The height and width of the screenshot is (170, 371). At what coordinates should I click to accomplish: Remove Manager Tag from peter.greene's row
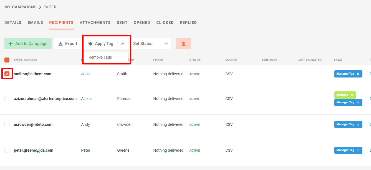(358, 150)
